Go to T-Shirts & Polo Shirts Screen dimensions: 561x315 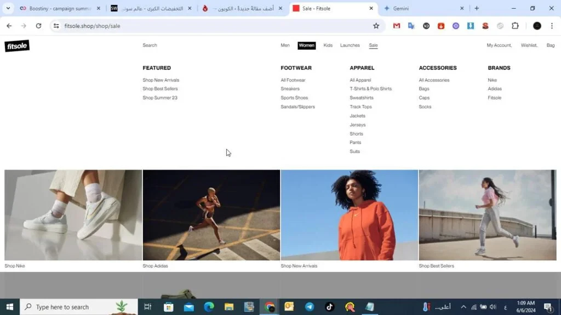point(370,89)
